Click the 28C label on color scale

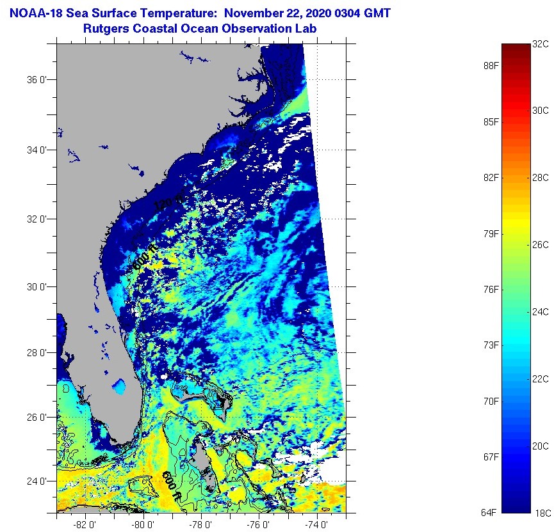pos(541,178)
